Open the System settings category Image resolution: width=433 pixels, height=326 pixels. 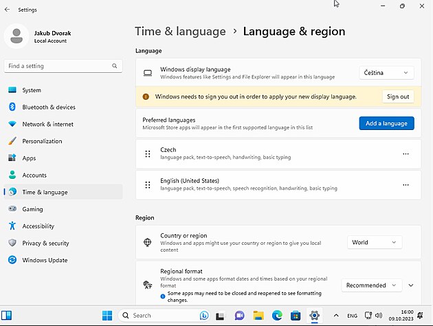click(x=32, y=90)
